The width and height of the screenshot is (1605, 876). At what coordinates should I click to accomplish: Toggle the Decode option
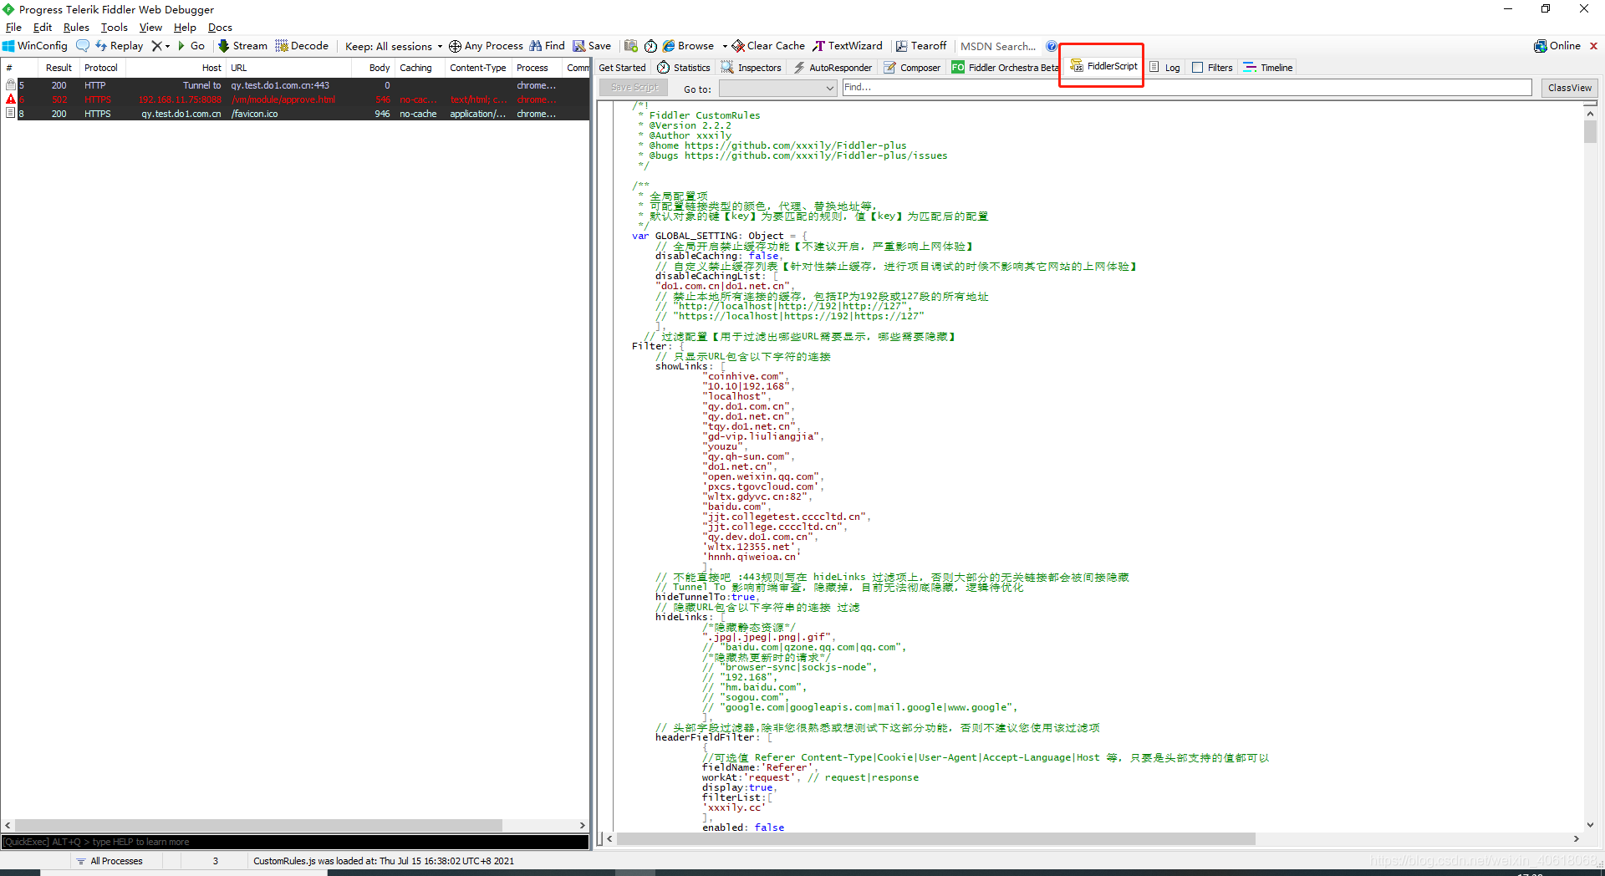click(x=302, y=46)
